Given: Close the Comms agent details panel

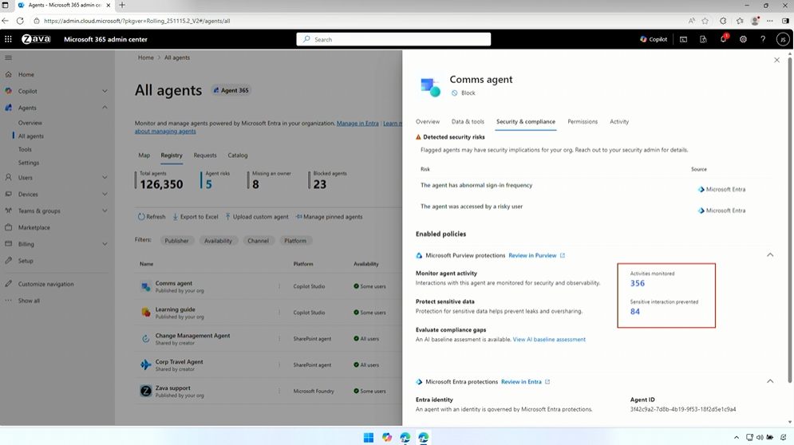Looking at the screenshot, I should pos(776,60).
